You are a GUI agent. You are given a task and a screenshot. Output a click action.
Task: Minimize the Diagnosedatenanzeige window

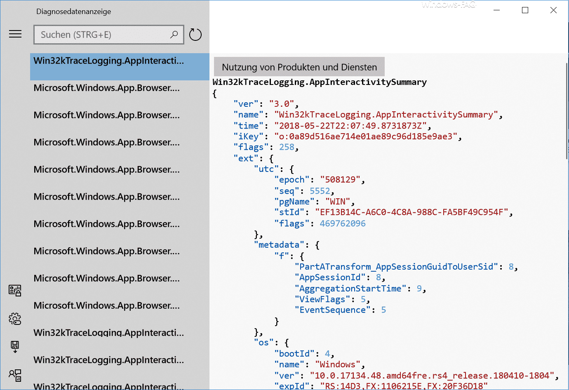click(x=496, y=10)
